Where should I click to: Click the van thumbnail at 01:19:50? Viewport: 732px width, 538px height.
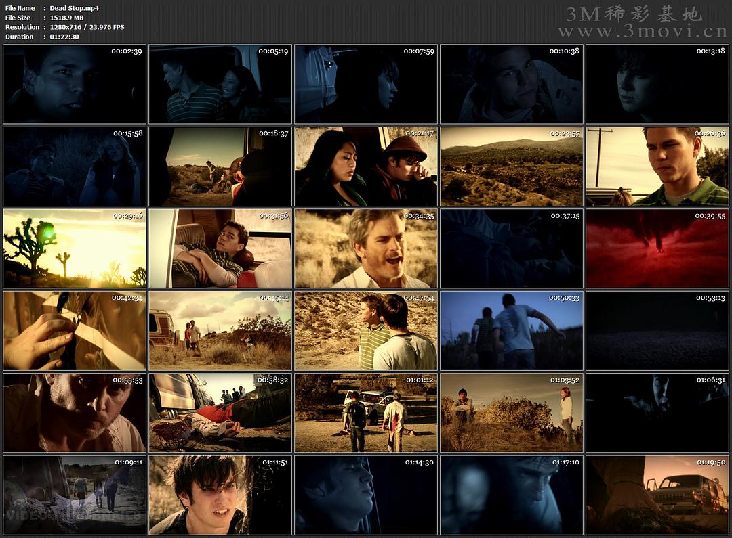coord(657,495)
